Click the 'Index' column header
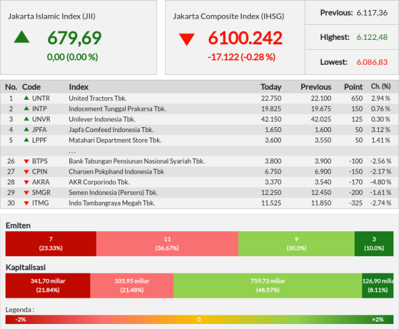Screen dimensions: 399x329 tap(79, 87)
